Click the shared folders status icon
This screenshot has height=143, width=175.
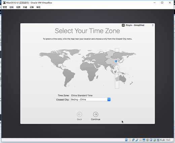tap(140, 140)
